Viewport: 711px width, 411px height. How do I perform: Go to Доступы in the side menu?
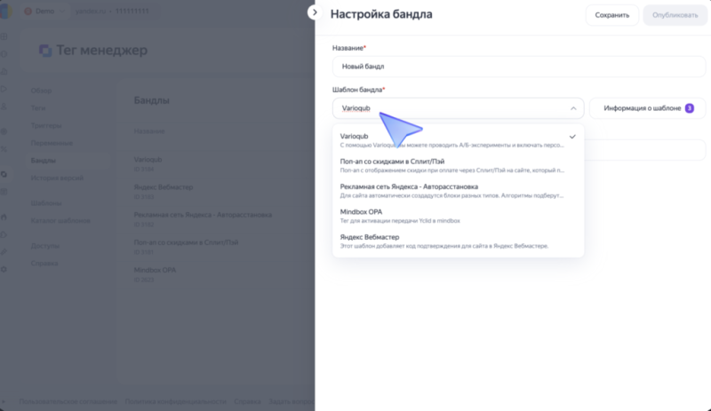click(x=45, y=246)
